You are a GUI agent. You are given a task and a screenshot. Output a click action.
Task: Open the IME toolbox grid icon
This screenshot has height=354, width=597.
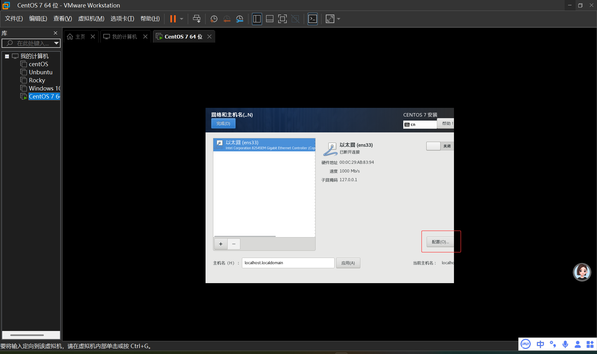pos(590,344)
